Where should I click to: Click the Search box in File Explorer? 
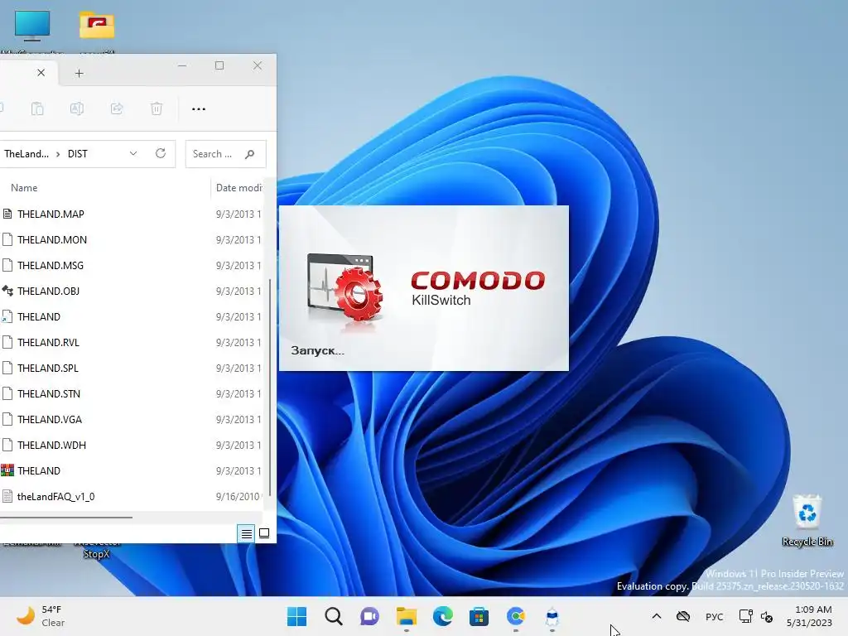coord(225,154)
